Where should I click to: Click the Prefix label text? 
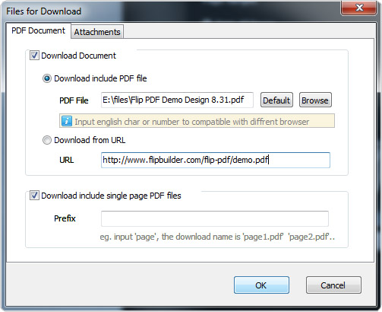point(65,218)
